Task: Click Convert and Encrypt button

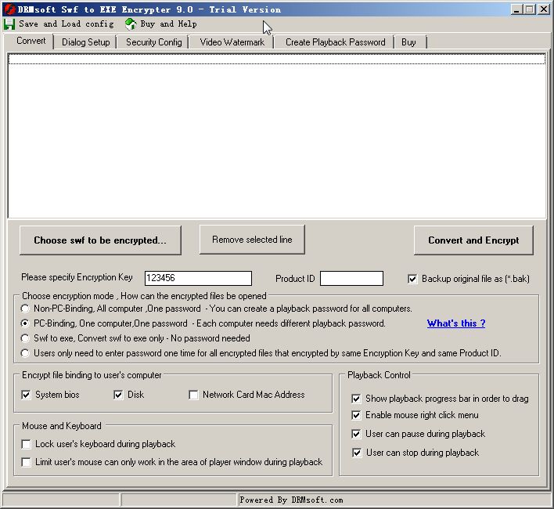Action: point(473,240)
